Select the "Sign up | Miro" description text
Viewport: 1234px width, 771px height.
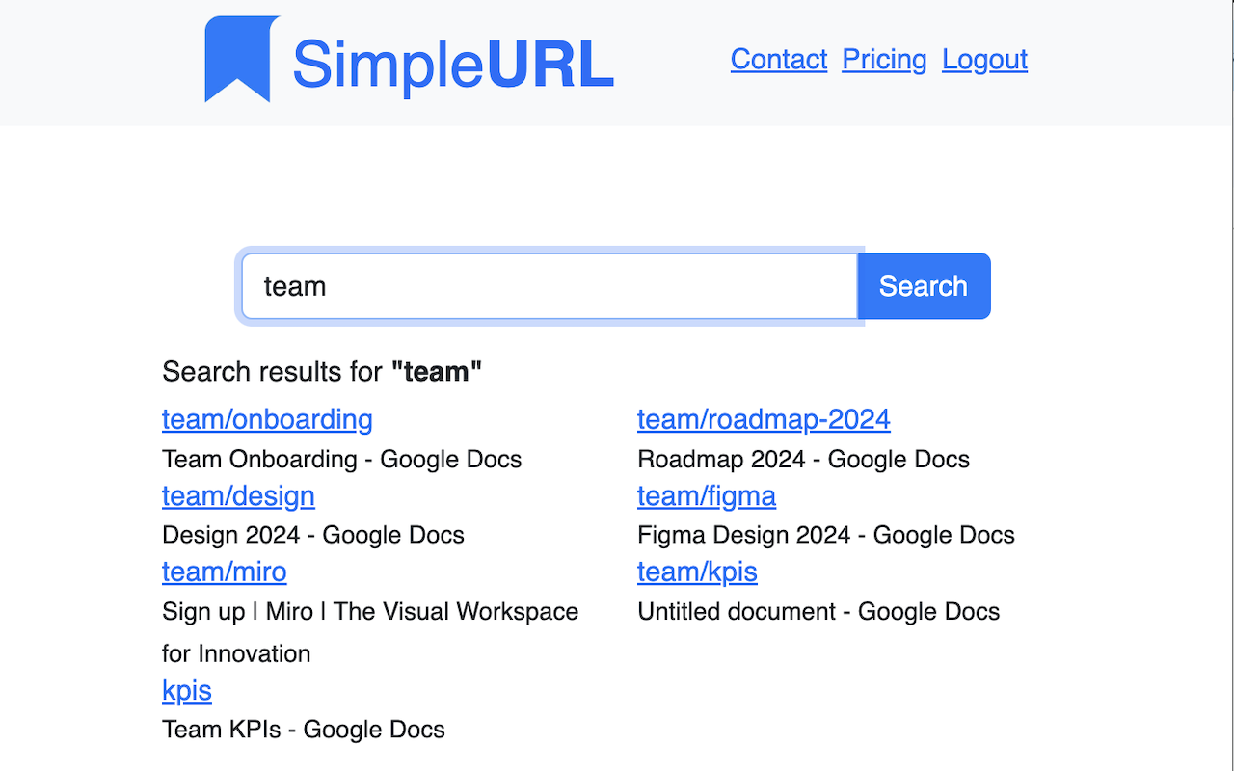click(370, 632)
